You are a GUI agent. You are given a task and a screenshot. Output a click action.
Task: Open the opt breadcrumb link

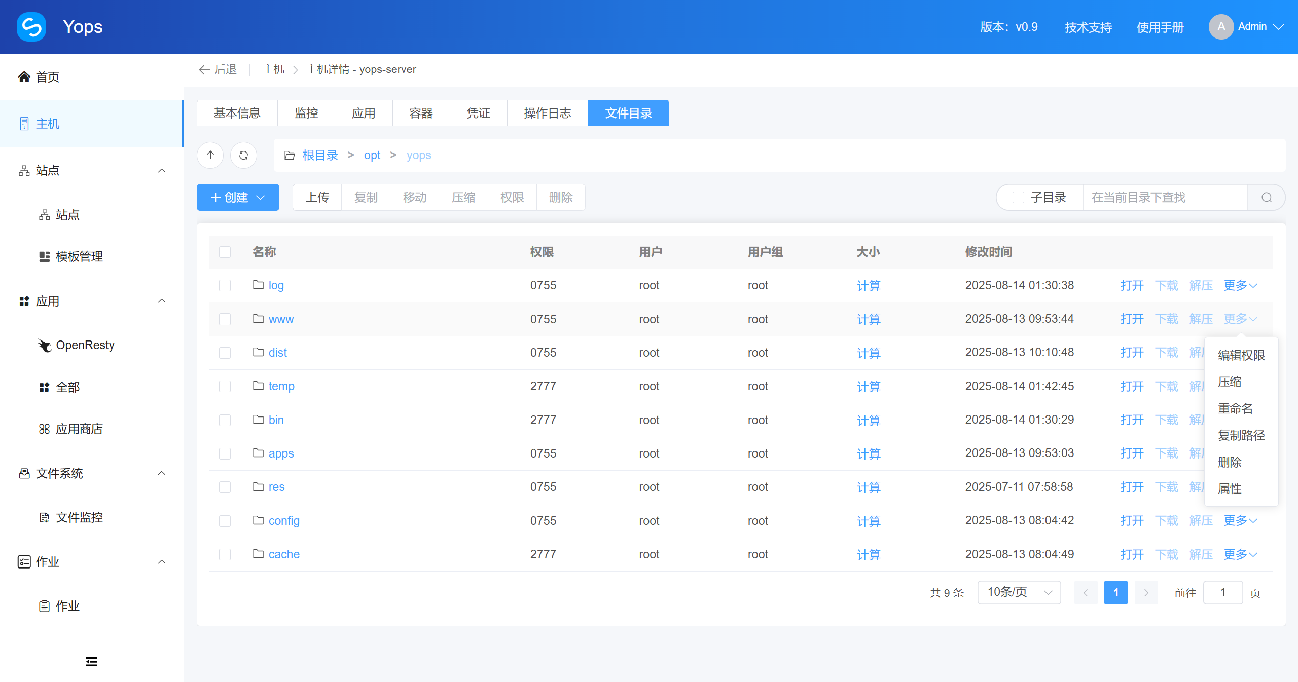pos(372,155)
